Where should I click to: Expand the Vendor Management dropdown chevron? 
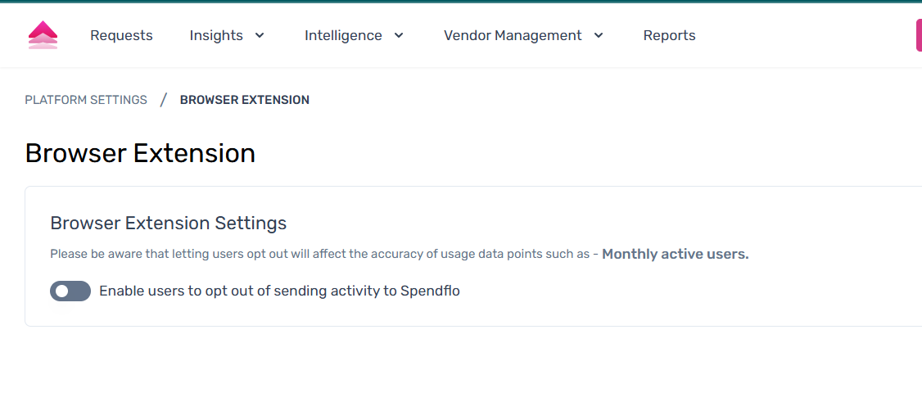pyautogui.click(x=599, y=35)
